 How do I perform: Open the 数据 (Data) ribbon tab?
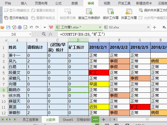point(75,3)
